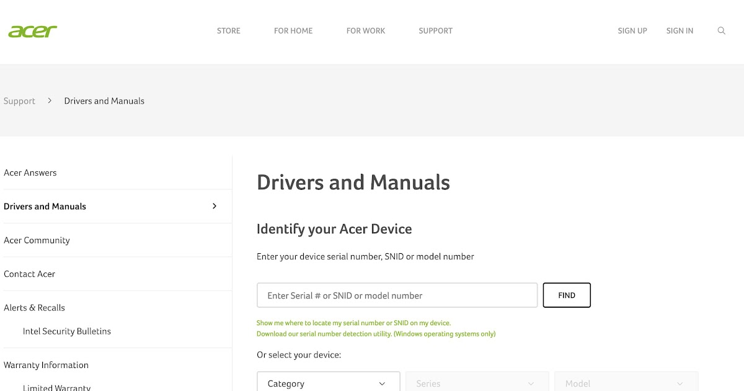Click the FIND button
Image resolution: width=744 pixels, height=391 pixels.
(x=567, y=295)
